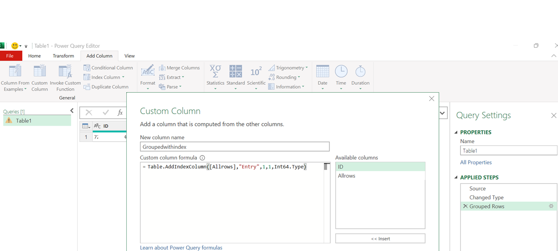Collapse the PROPERTIES section
This screenshot has height=251, width=558.
(x=456, y=132)
